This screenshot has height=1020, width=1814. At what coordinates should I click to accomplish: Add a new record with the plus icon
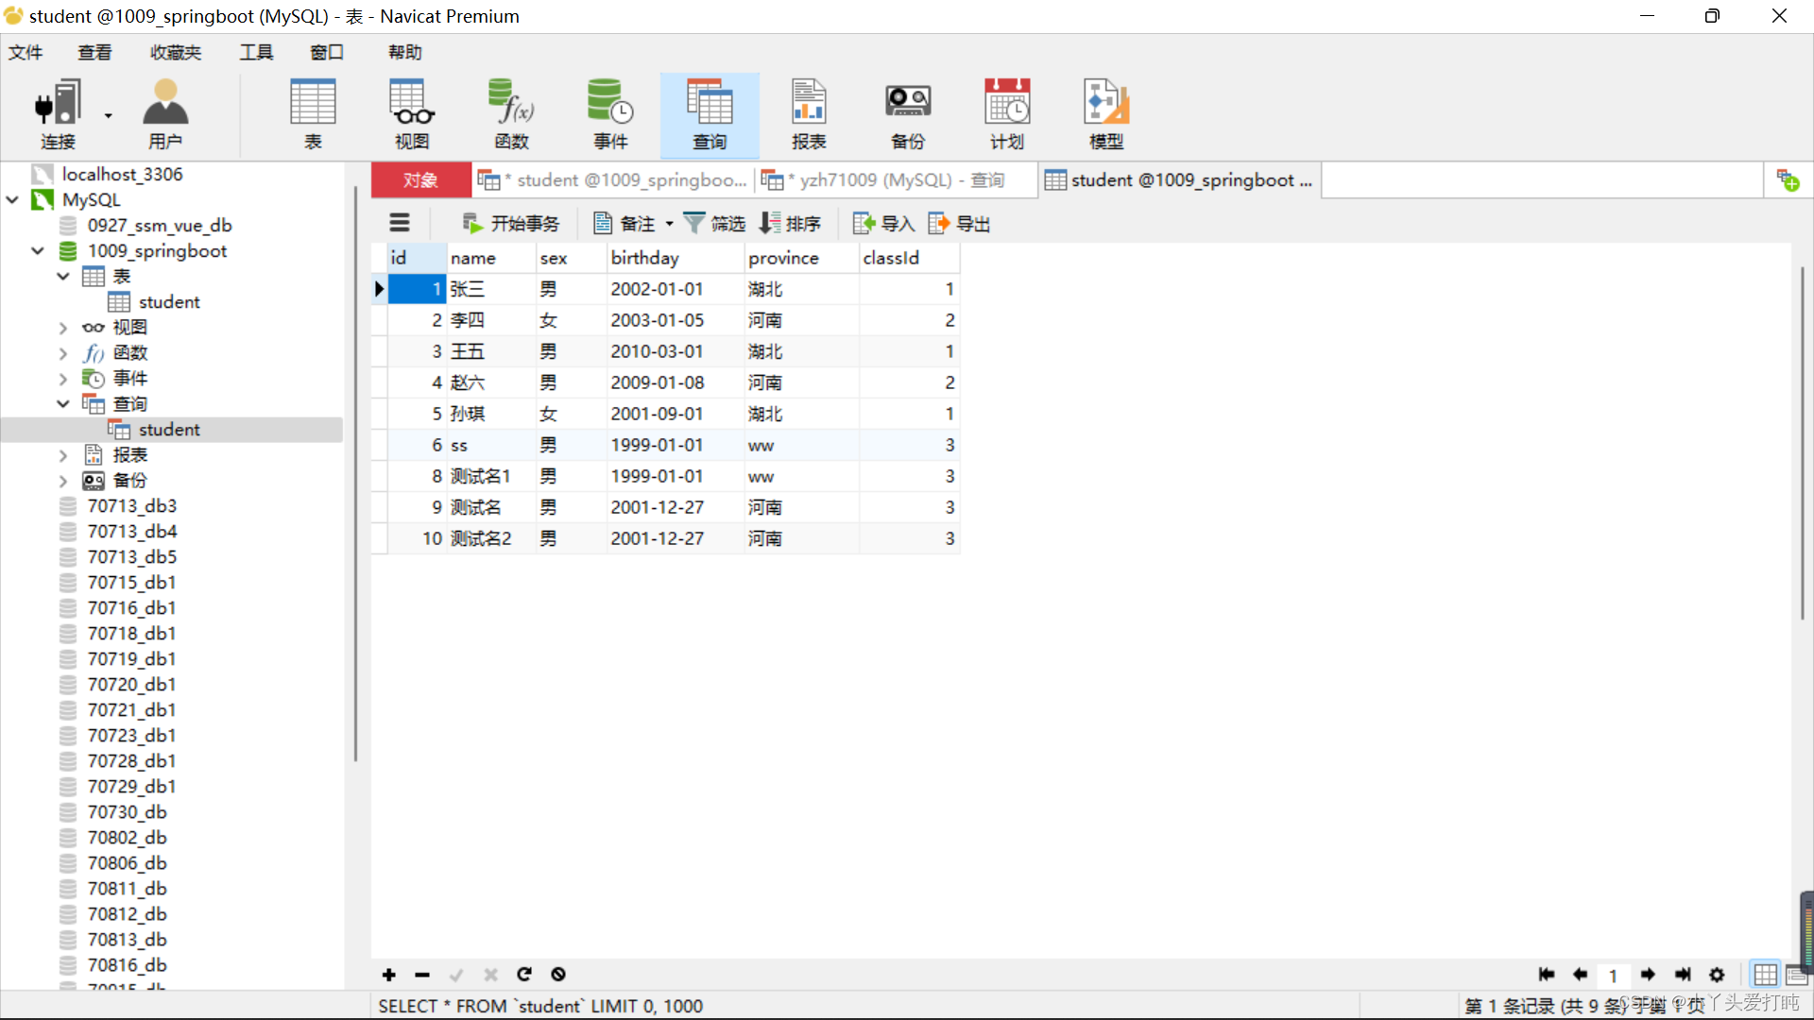[388, 975]
